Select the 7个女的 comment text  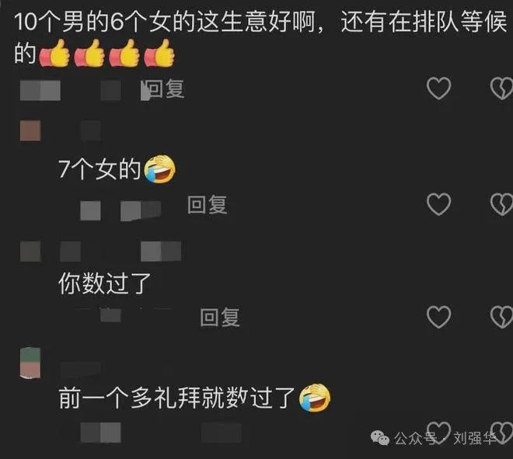(99, 169)
